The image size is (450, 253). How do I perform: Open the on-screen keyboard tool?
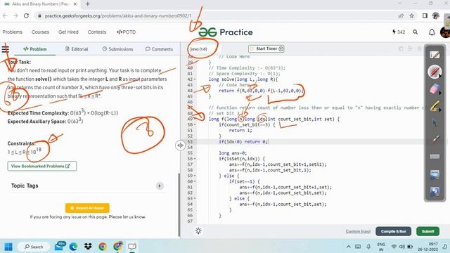pyautogui.click(x=435, y=157)
